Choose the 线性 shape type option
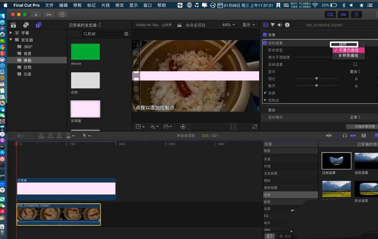The image size is (378, 239). tap(344, 44)
